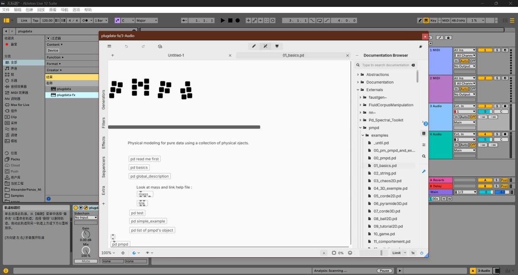This screenshot has height=275, width=518.
Task: Toggle plugdata device activator in Ableton device view
Action: (76, 208)
